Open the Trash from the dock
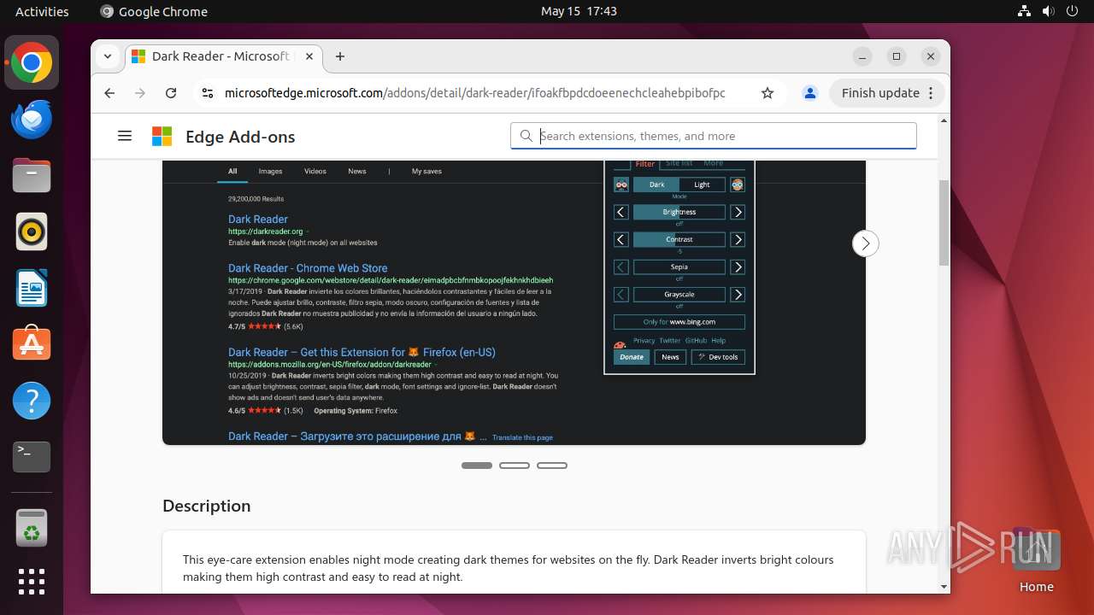 click(x=32, y=529)
